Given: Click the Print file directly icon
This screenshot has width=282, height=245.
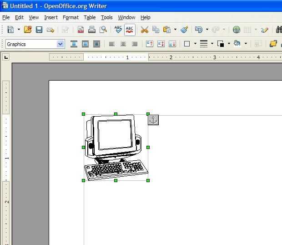Looking at the screenshot, I should pyautogui.click(x=92, y=30).
